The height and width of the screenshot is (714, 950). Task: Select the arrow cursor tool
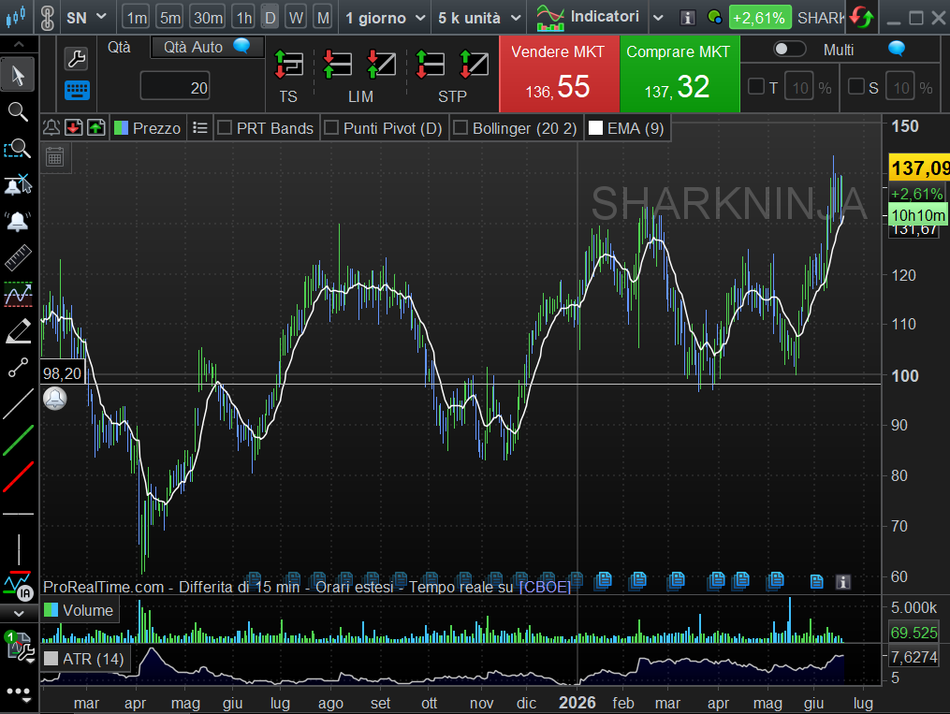coord(18,76)
